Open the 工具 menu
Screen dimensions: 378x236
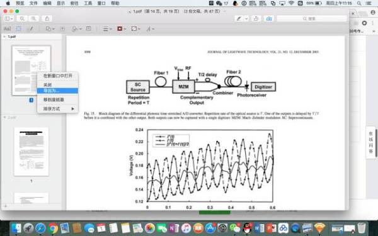(88, 3)
